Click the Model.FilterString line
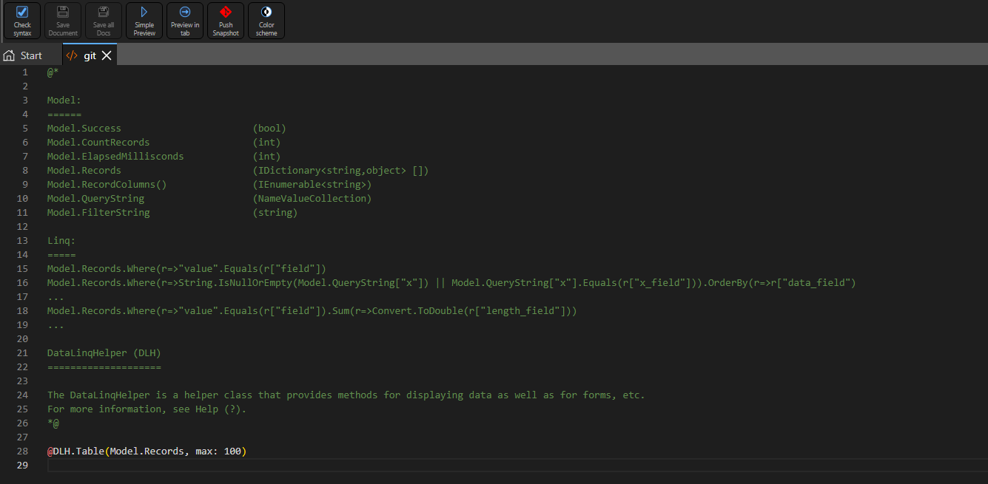Viewport: 988px width, 484px height. [172, 212]
